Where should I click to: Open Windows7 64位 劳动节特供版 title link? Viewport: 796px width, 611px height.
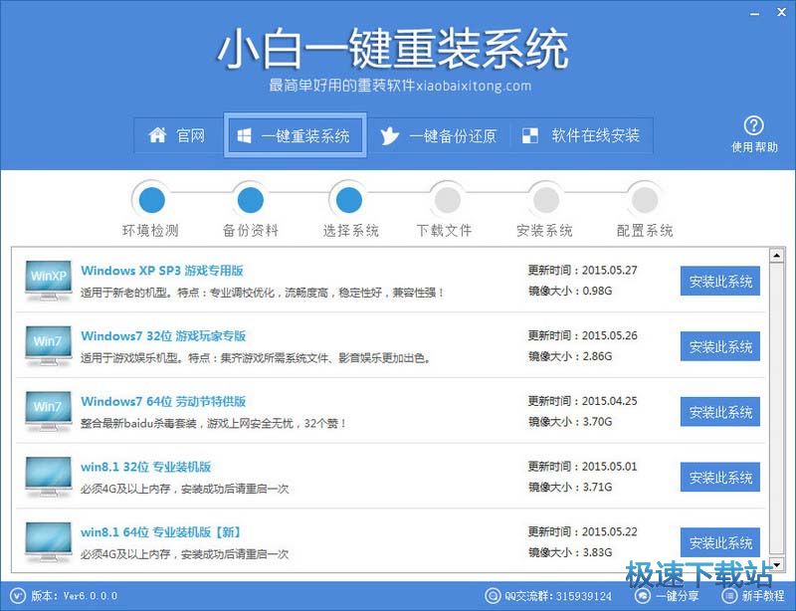pyautogui.click(x=163, y=401)
